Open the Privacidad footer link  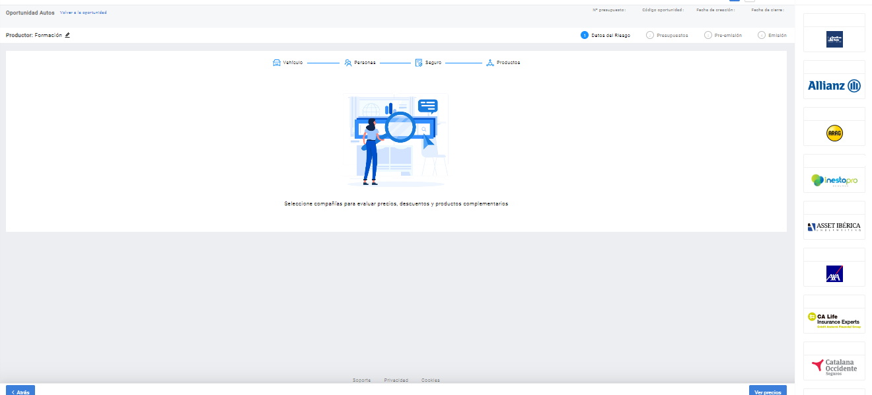396,380
